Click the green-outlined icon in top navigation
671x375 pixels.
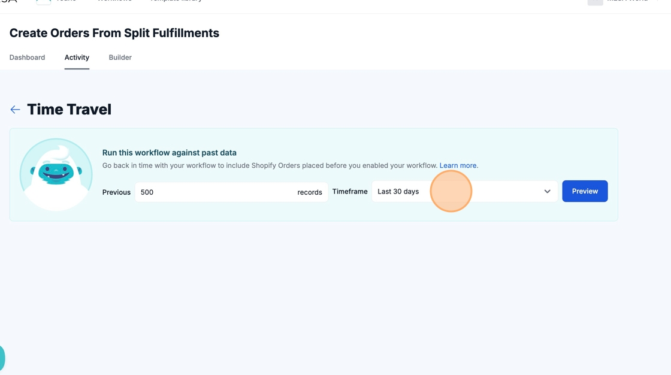tap(43, 2)
